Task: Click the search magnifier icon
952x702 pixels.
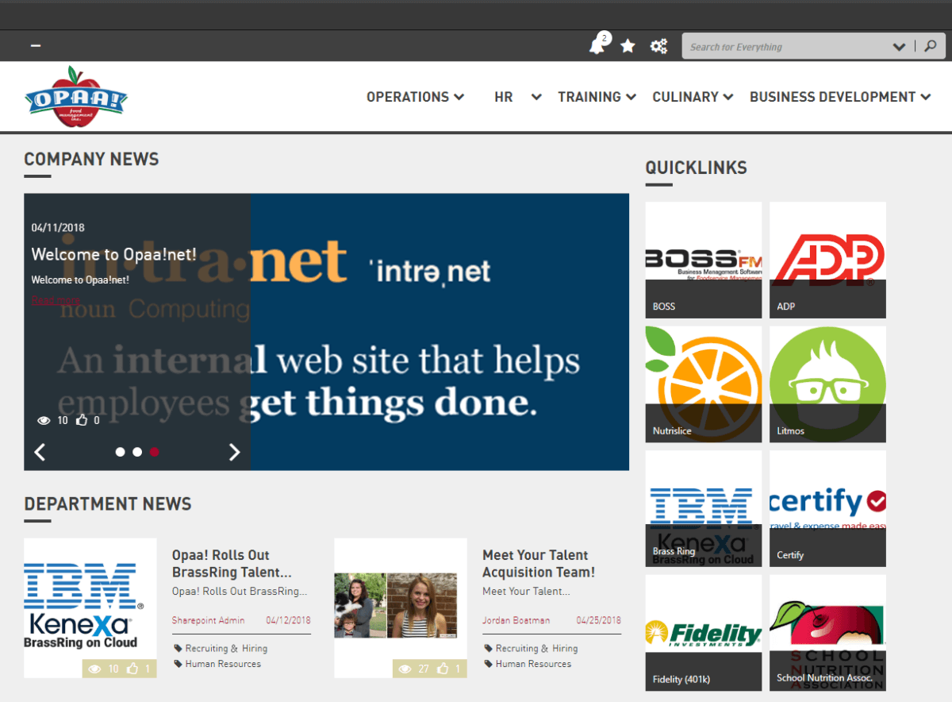Action: pos(930,45)
